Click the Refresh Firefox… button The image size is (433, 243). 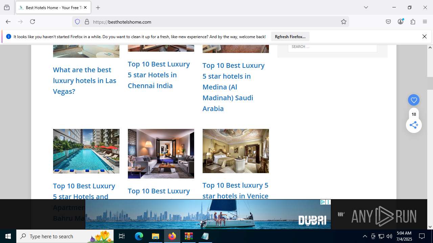[290, 36]
